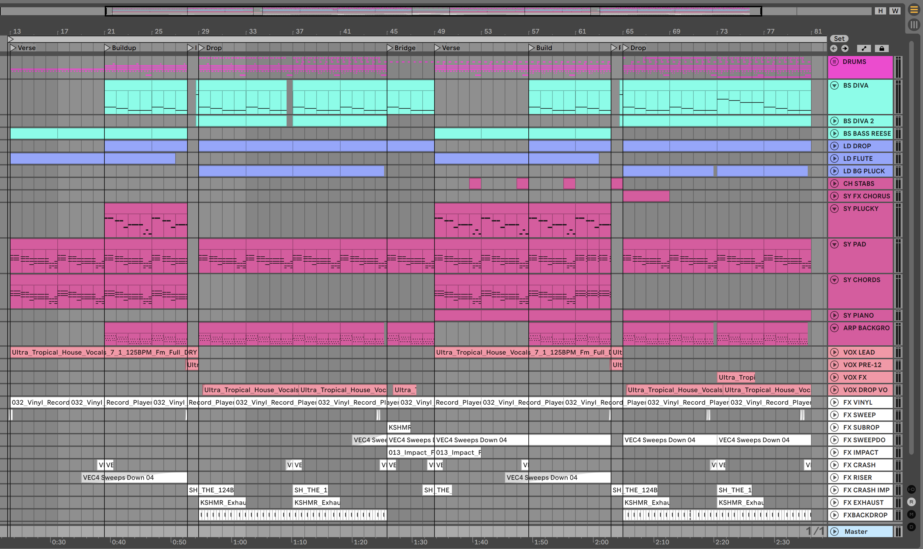The image size is (923, 549).
Task: Click the W optimize width button
Action: pos(895,11)
